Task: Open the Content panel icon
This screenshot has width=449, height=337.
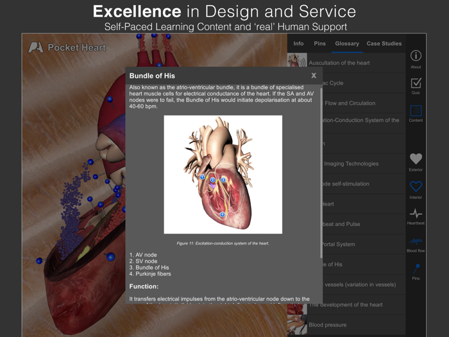Action: (416, 114)
